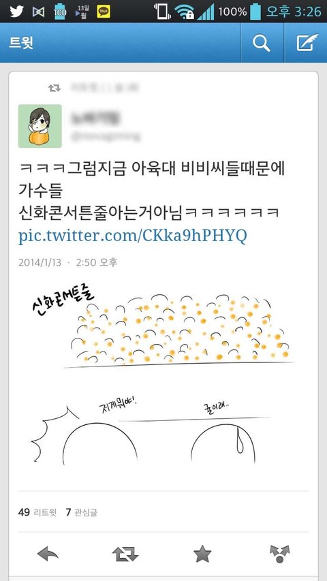Tap the vibrate mode status icon
Viewport: 327px width, 581px height.
pos(162,12)
